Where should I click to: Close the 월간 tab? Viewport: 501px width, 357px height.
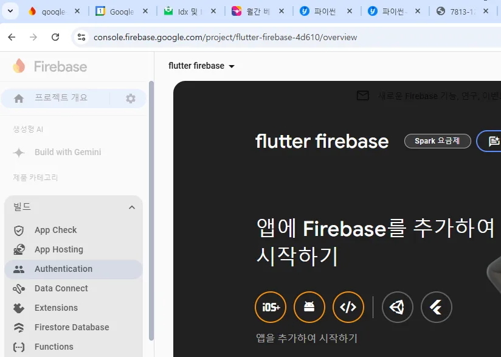[x=282, y=11]
